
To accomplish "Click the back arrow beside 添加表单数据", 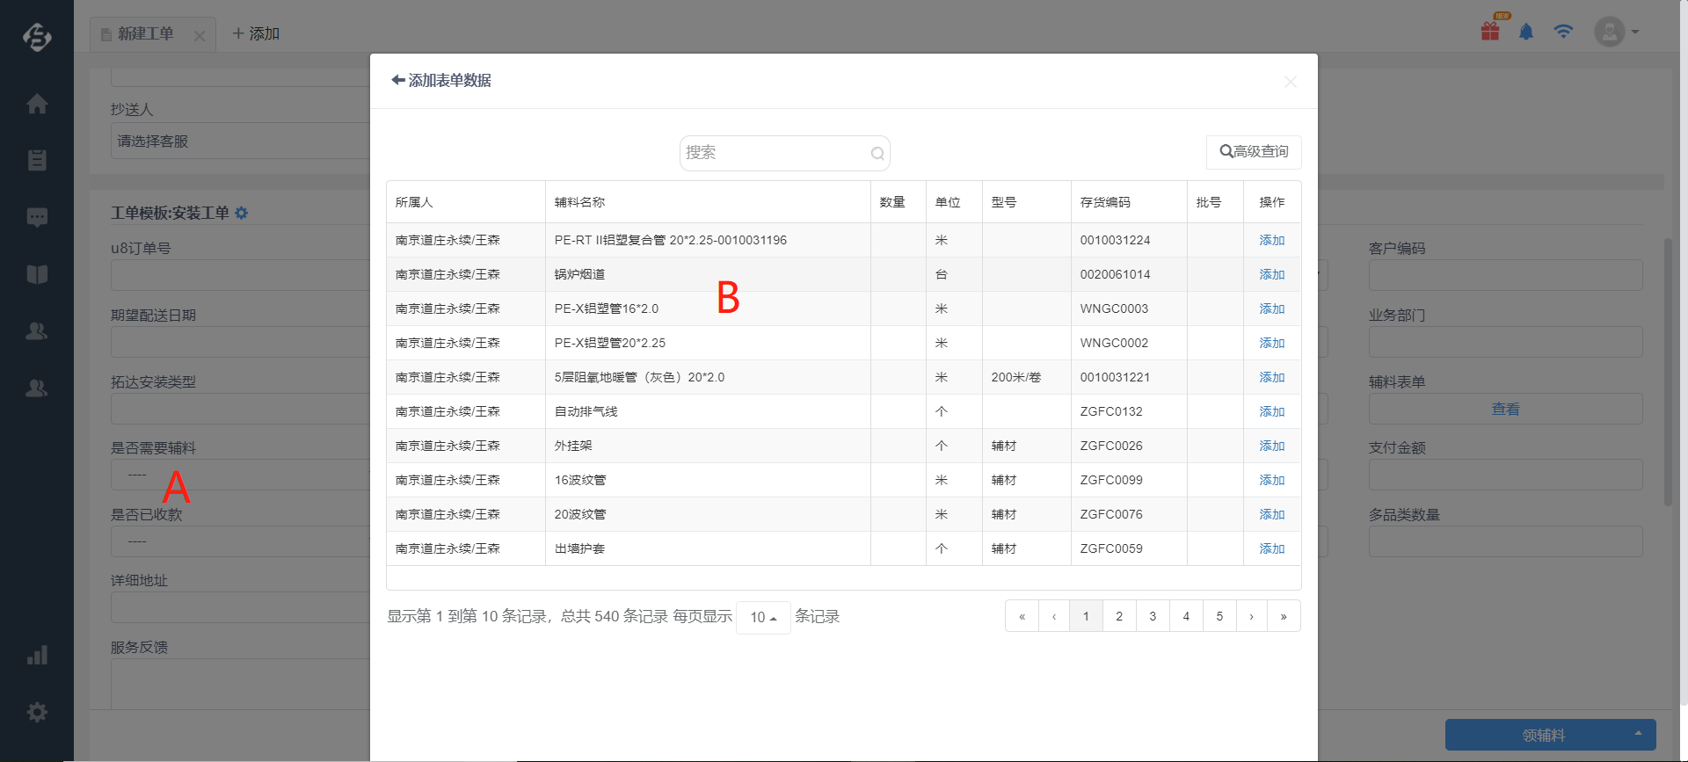I will [x=398, y=80].
